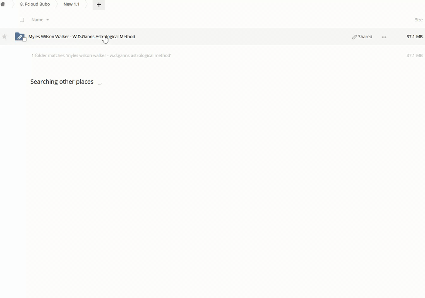
Task: Navigate to the 8. Pcloud Bubo breadcrumb
Action: [35, 4]
